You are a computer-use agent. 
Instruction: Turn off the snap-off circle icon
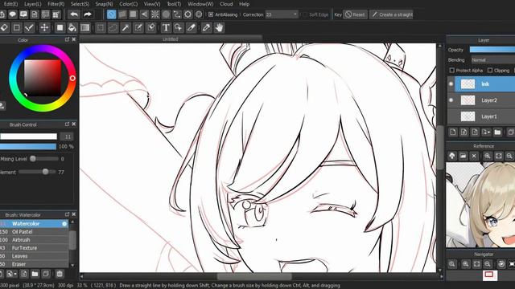coord(111,14)
